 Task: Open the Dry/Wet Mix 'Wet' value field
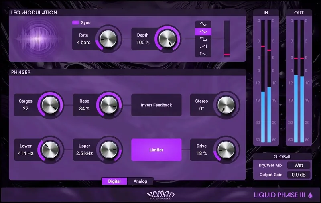tap(299, 165)
